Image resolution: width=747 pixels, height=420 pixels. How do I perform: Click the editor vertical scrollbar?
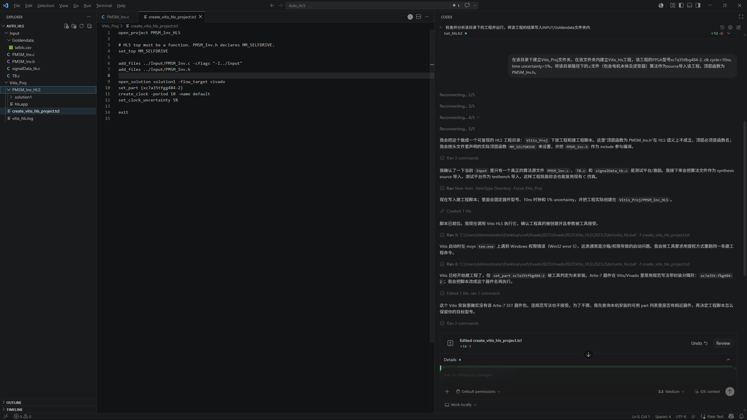click(432, 187)
